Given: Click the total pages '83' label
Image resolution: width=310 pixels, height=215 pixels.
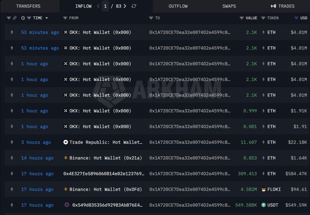Looking at the screenshot, I should pyautogui.click(x=119, y=6).
